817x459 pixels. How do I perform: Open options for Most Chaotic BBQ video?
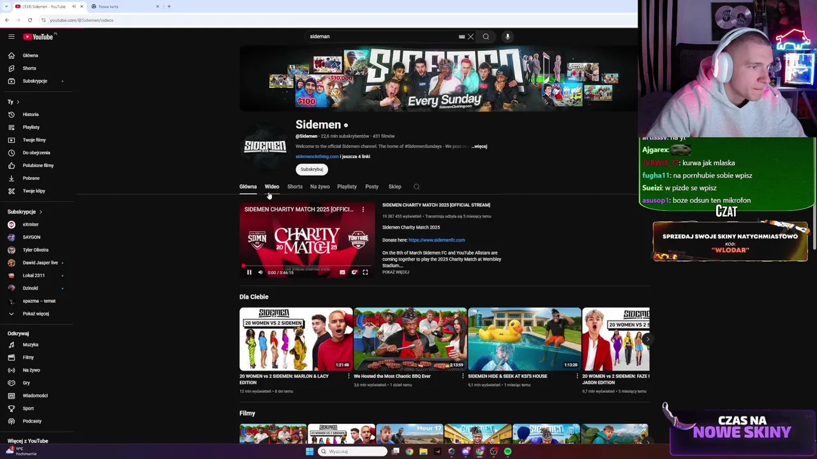pos(463,376)
